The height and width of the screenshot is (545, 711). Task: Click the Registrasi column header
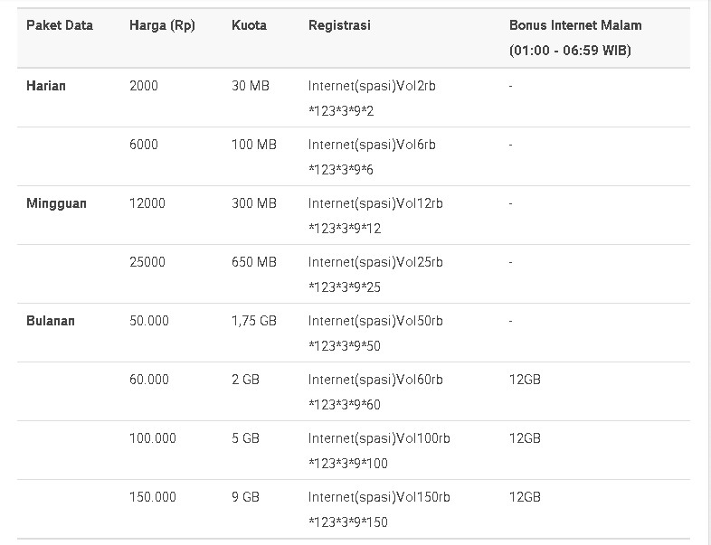[339, 25]
